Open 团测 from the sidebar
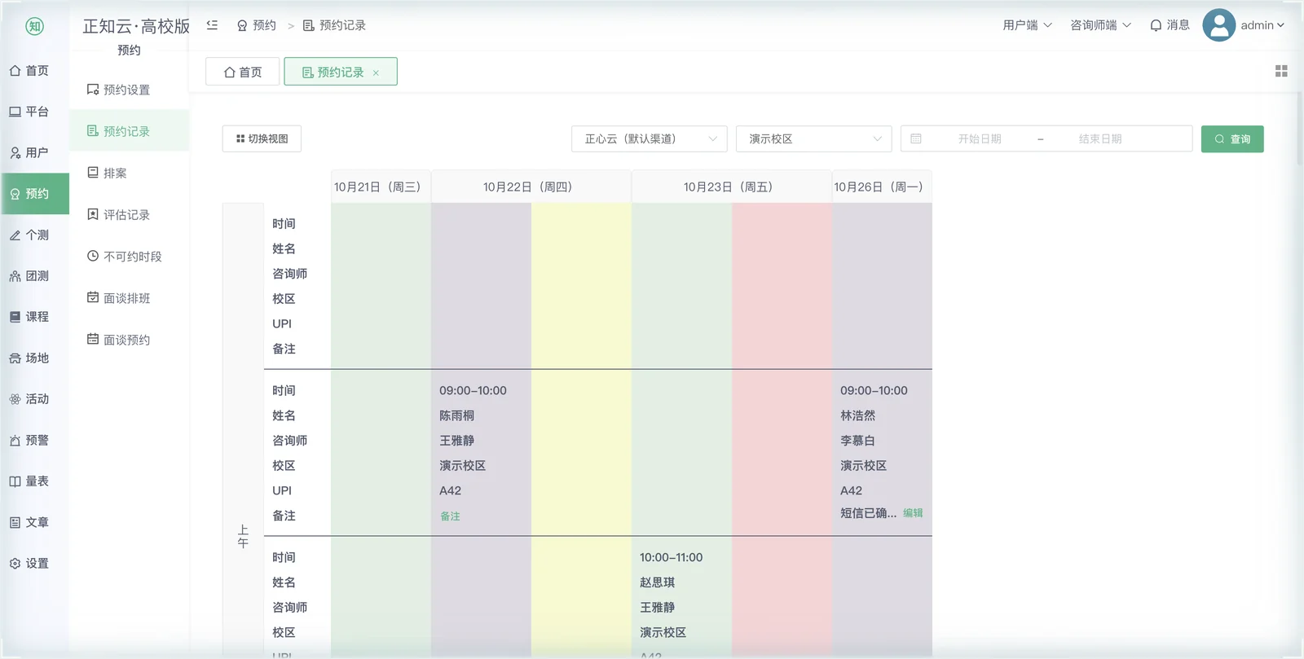1304x659 pixels. coord(29,276)
